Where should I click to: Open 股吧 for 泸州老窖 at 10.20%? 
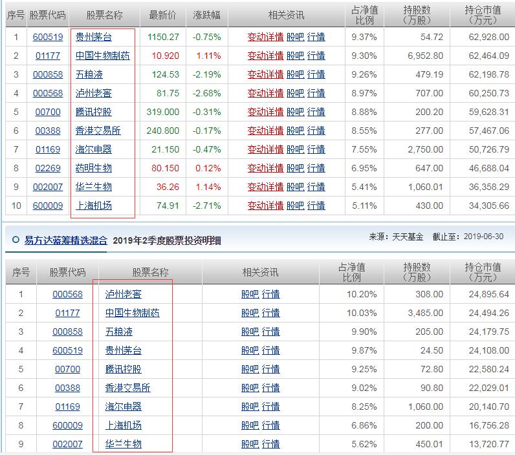coord(250,294)
